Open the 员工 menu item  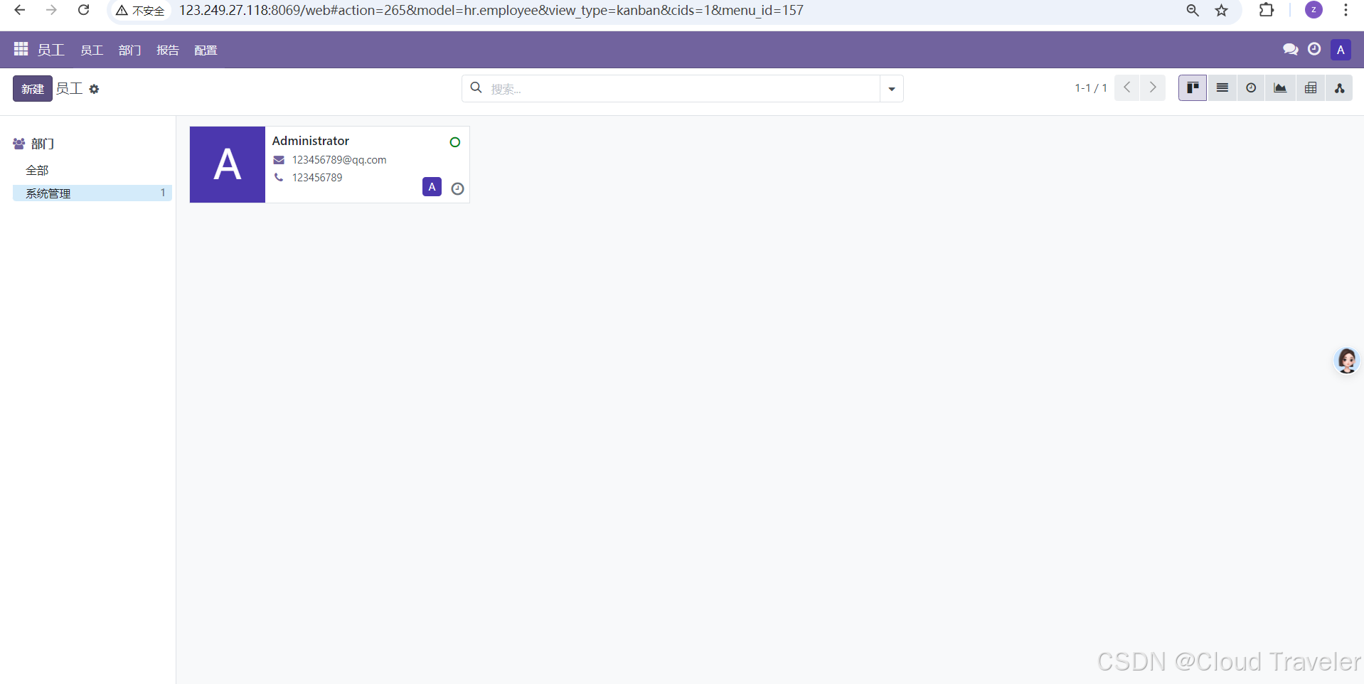click(x=92, y=50)
